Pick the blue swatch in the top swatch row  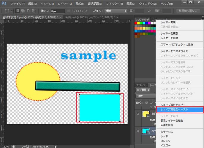point(146,23)
